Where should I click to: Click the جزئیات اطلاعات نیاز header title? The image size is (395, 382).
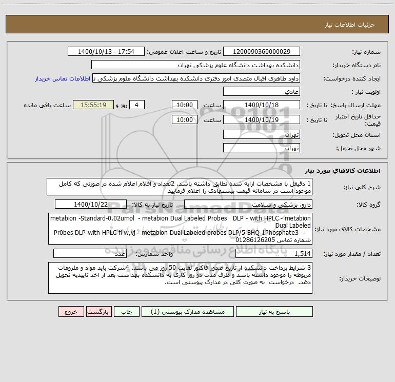350,25
